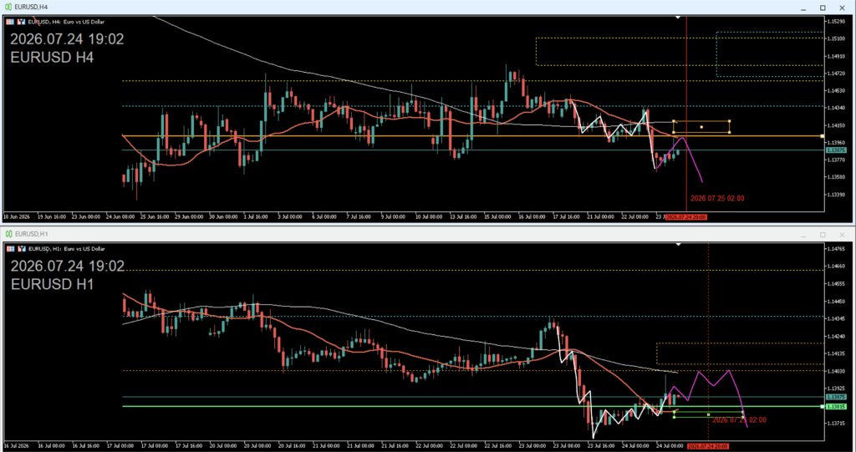856x452 pixels.
Task: Click the red 2026.07.24 20:00 label in H1 chart
Action: click(708, 446)
